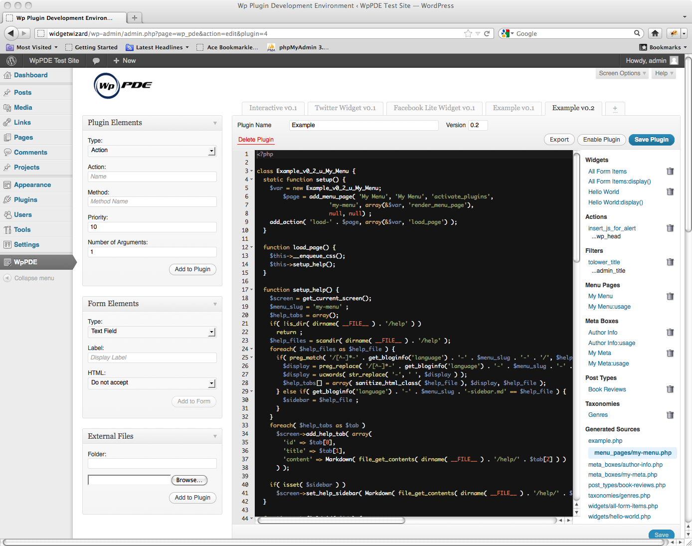Screen dimensions: 692x546
Task: Click admin avatar icon next to Howdy
Action: [x=674, y=61]
